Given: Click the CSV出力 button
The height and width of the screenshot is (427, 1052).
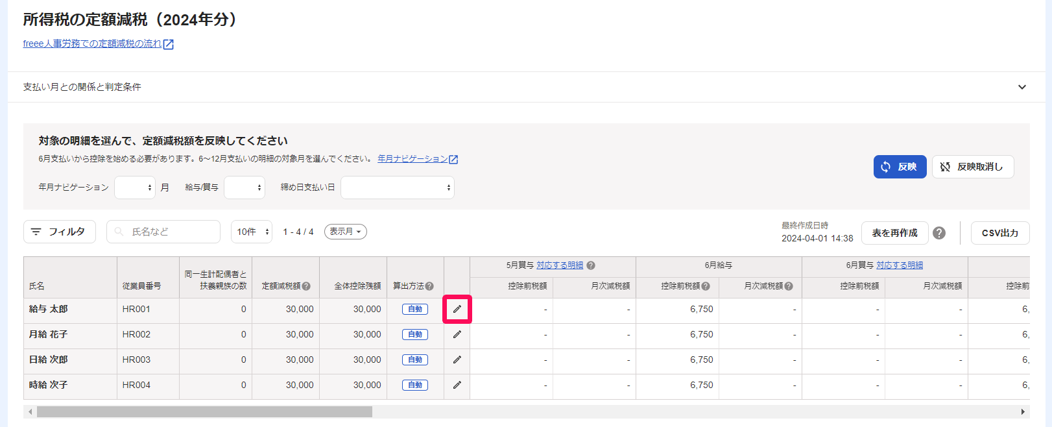Looking at the screenshot, I should tap(1000, 233).
